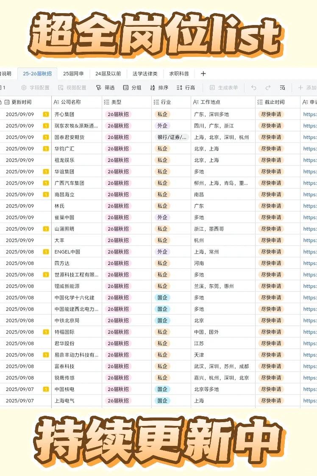Click the 截止时间 column header

(x=278, y=102)
